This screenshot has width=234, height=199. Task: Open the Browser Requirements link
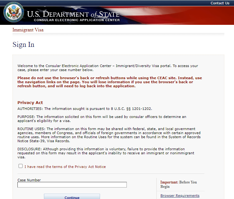click(180, 196)
